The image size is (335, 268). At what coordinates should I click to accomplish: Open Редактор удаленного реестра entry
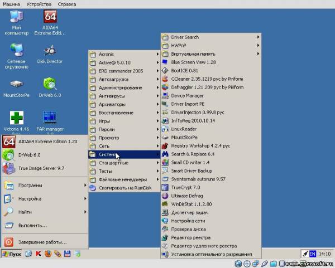click(x=211, y=246)
